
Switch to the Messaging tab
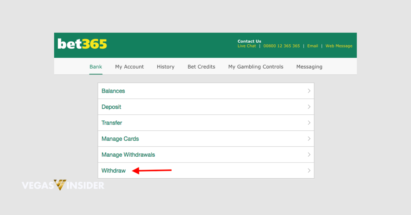click(309, 67)
